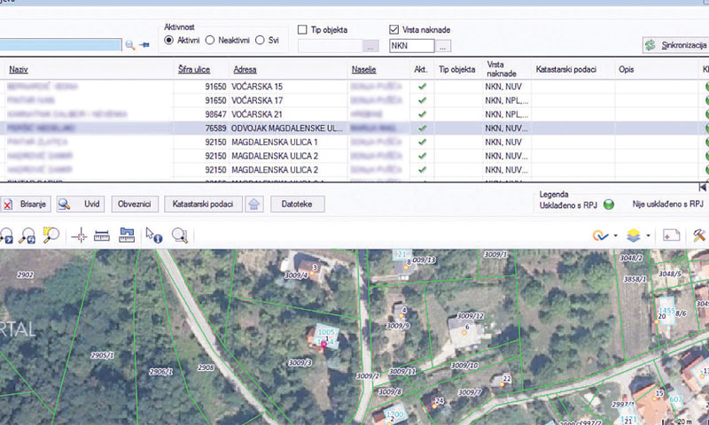
Task: Open the hammer tools icon in map toolbar
Action: pyautogui.click(x=699, y=236)
